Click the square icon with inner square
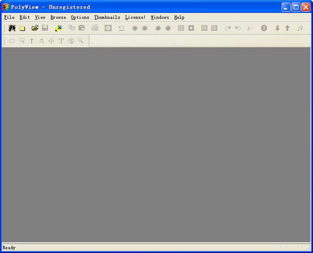Screen dimensions: 313x253 [x=191, y=28]
